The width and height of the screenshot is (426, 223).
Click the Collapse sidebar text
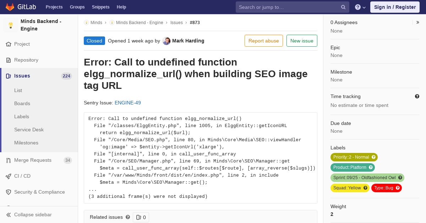33,215
